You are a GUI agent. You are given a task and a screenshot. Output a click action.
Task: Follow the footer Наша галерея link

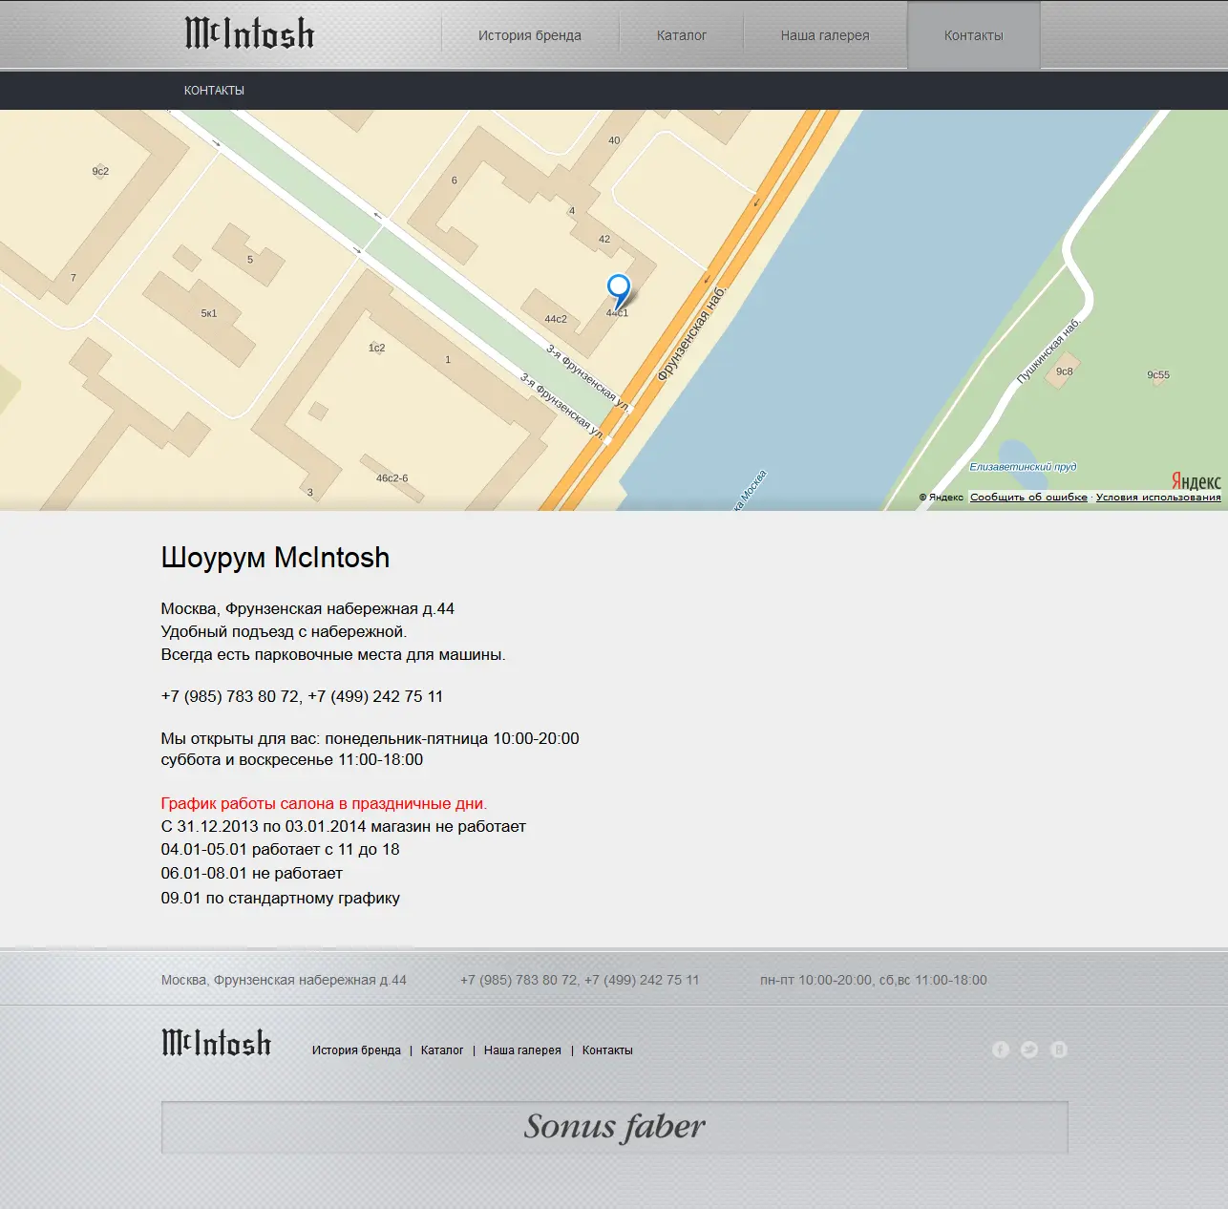pyautogui.click(x=522, y=1050)
